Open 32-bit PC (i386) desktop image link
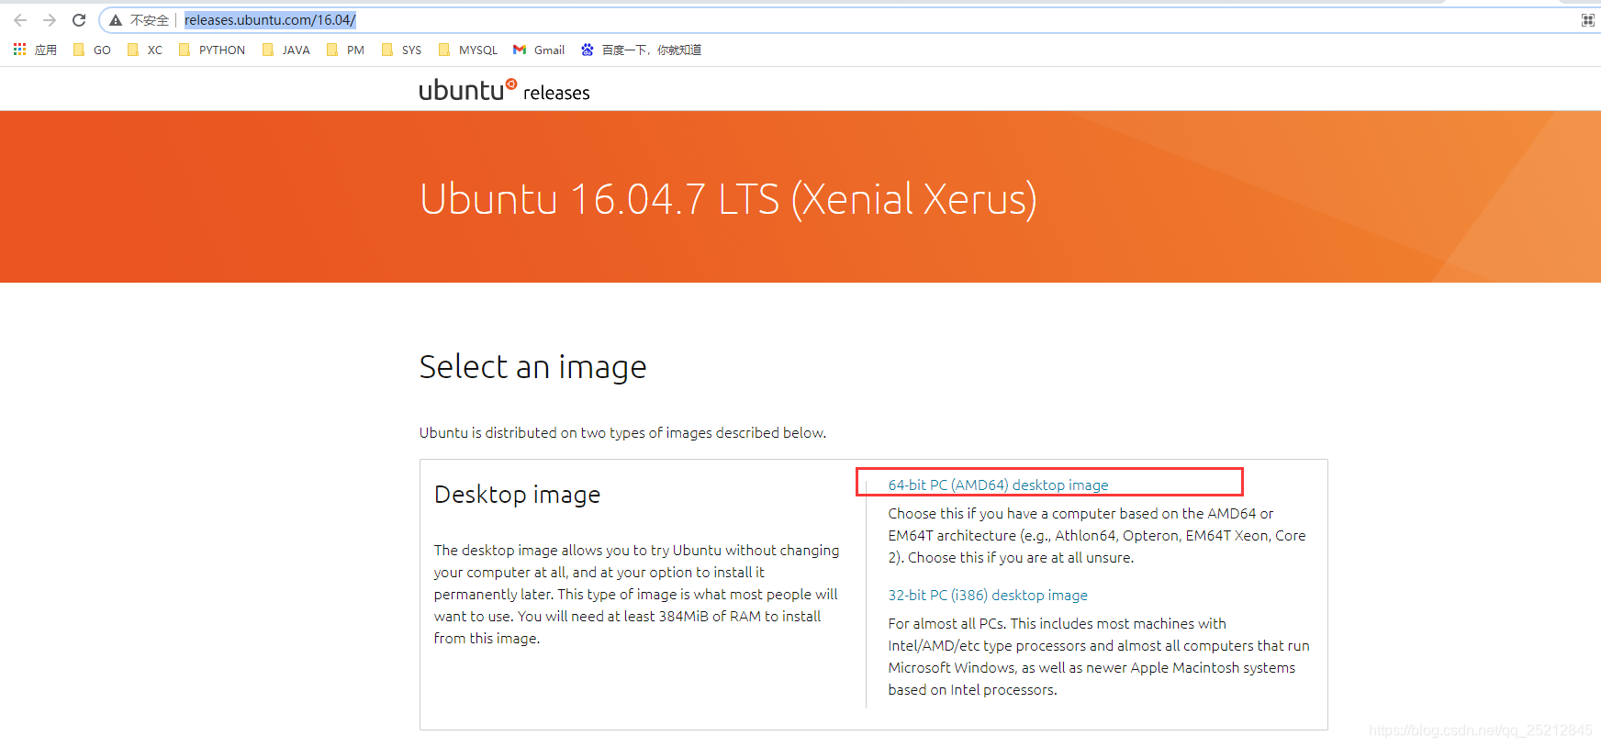This screenshot has width=1601, height=747. coord(988,595)
